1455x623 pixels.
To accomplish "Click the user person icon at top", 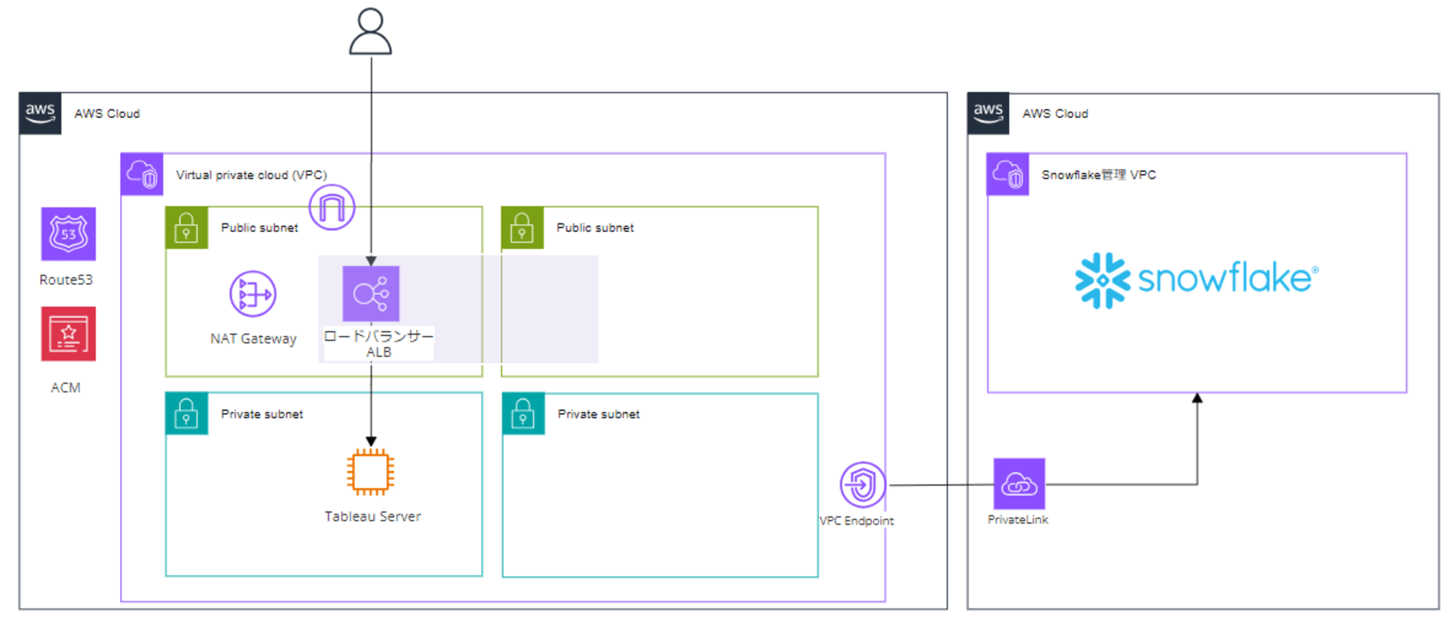I will pos(370,31).
